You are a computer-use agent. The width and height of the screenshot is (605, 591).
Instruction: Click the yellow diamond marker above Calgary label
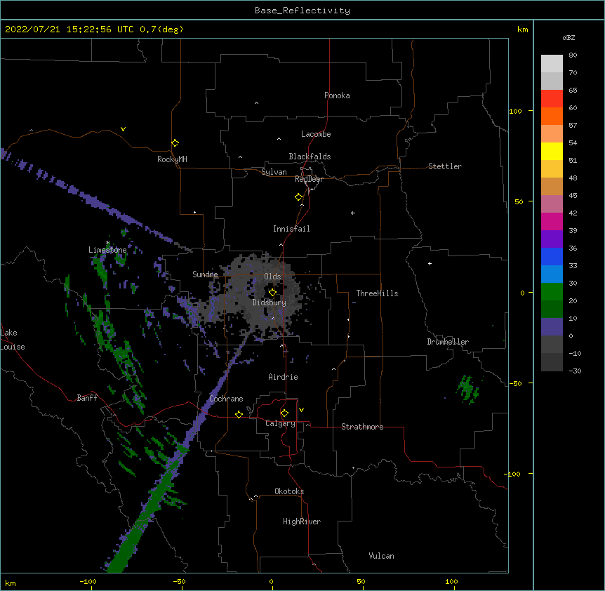tap(284, 413)
